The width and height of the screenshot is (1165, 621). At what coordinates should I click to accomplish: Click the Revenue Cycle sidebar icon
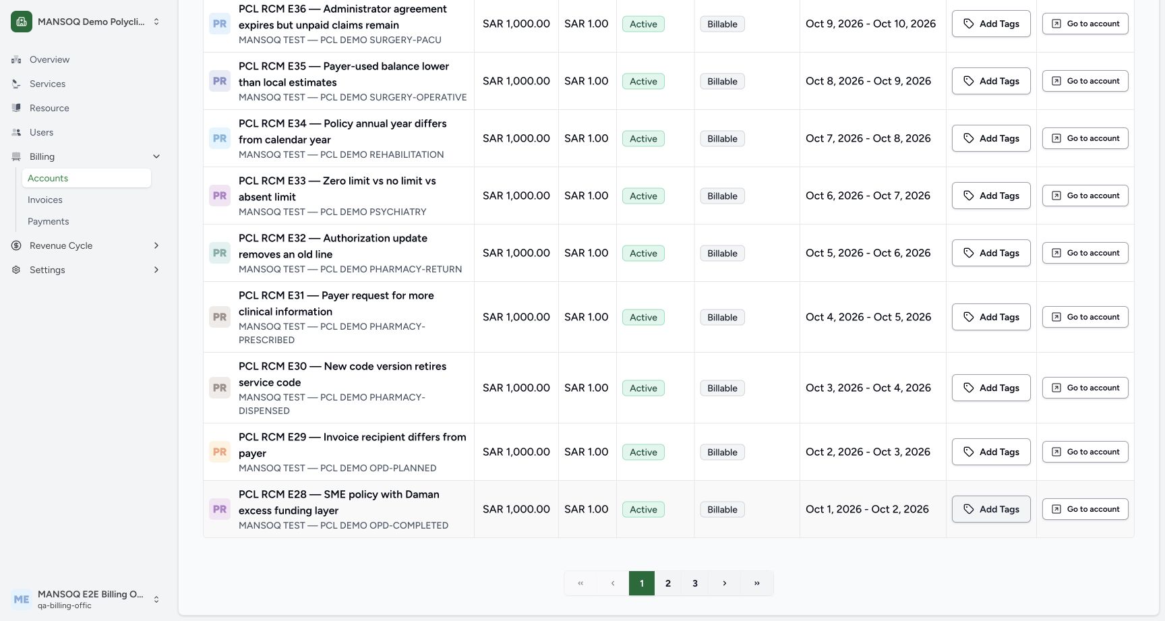click(x=16, y=245)
